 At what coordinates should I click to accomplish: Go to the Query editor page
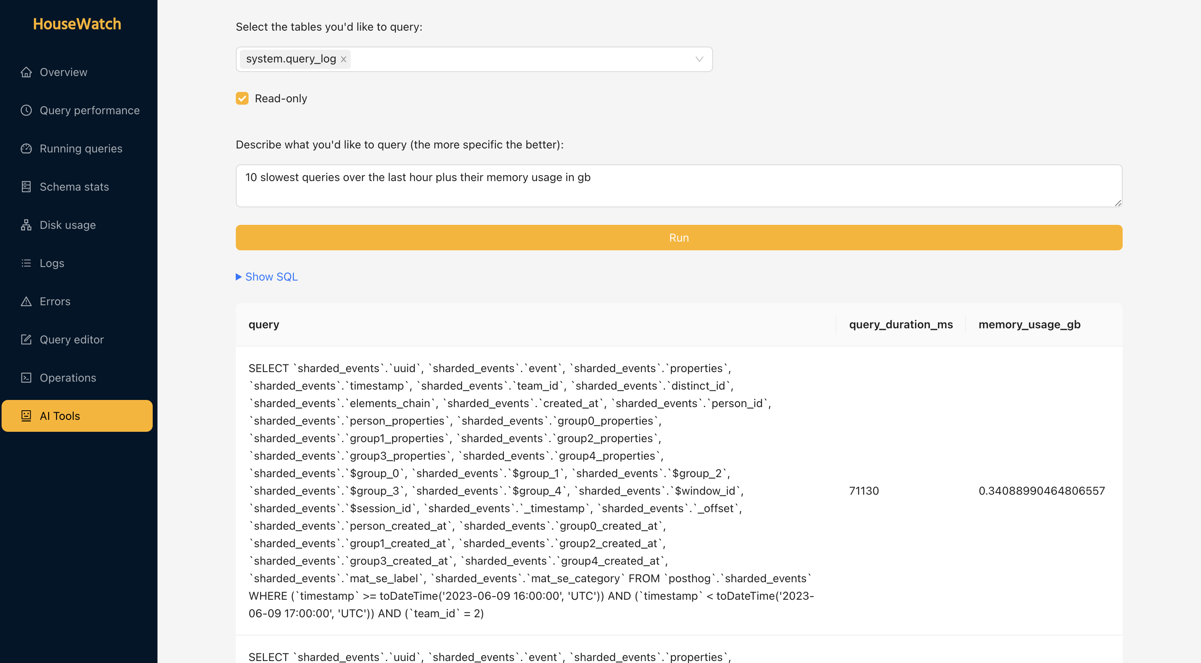[x=71, y=340]
